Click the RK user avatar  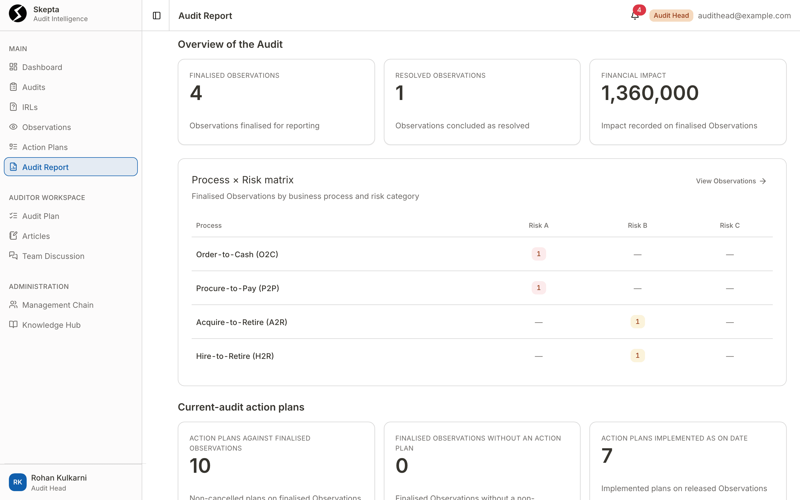(x=18, y=482)
